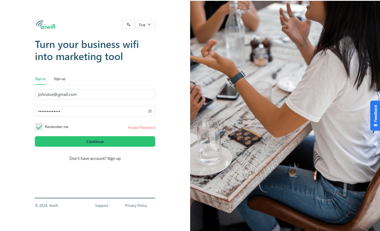Screen dimensions: 380x231
Task: Switch to the Sign up tab
Action: (60, 79)
